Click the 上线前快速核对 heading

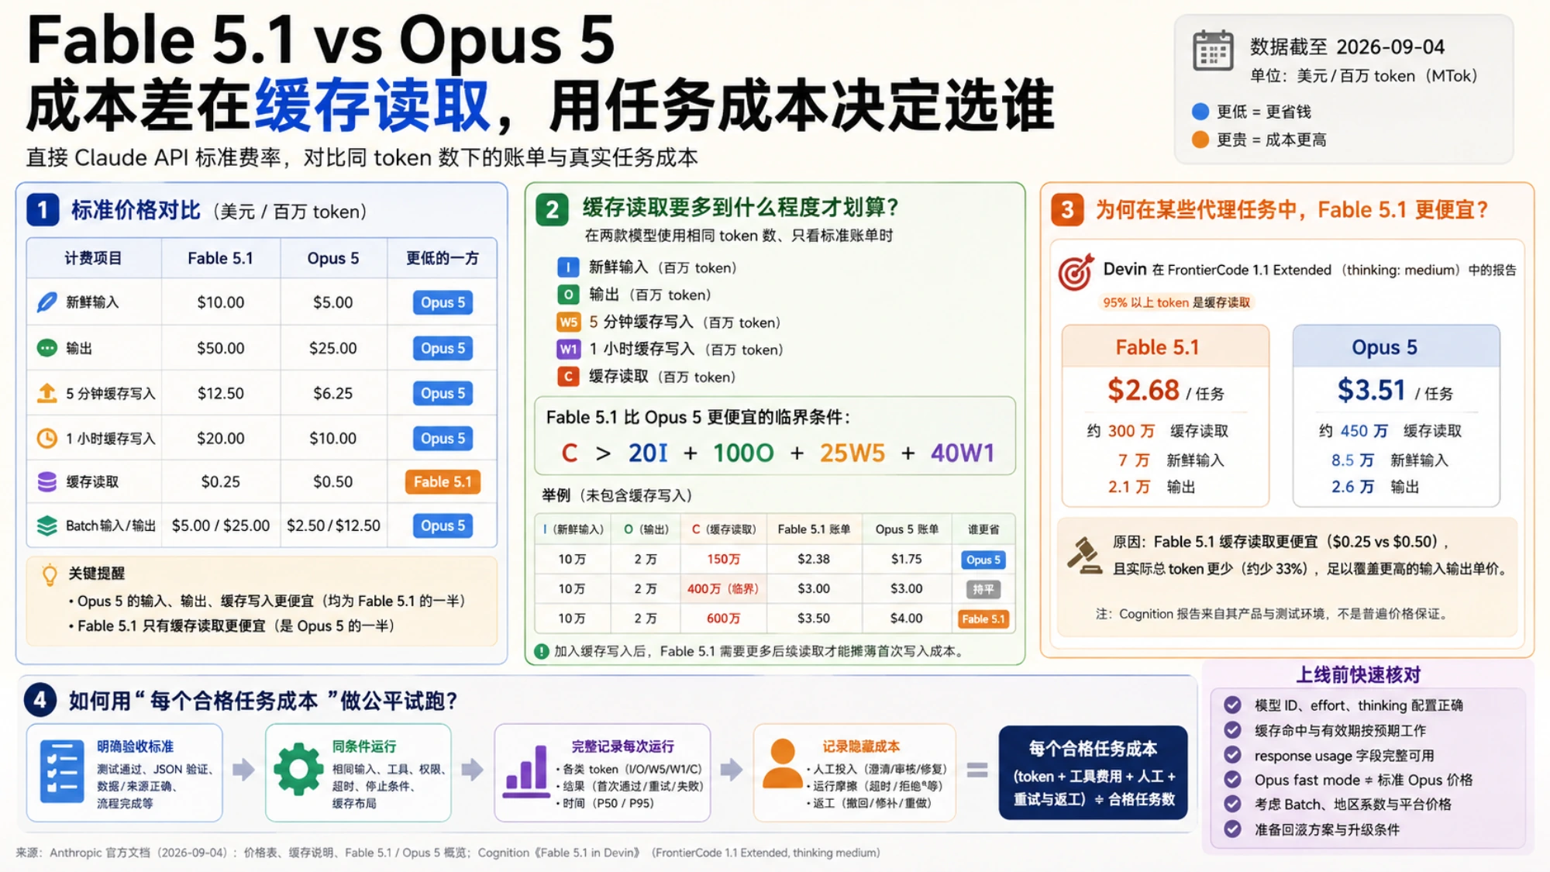1359,675
